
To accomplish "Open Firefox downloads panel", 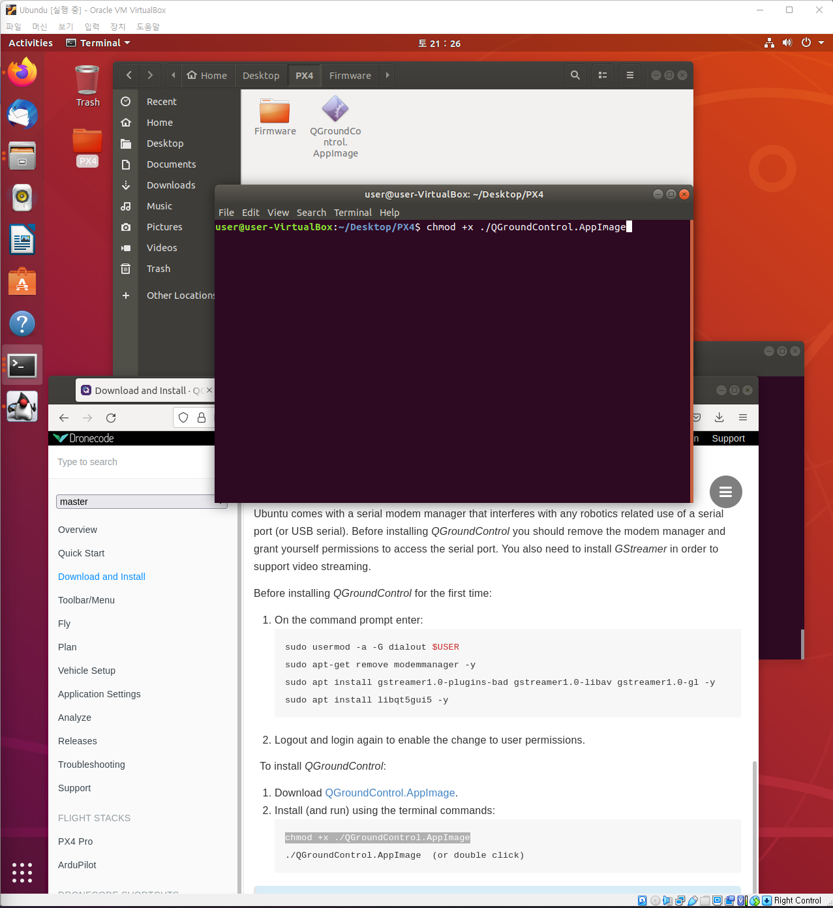I will coord(719,417).
